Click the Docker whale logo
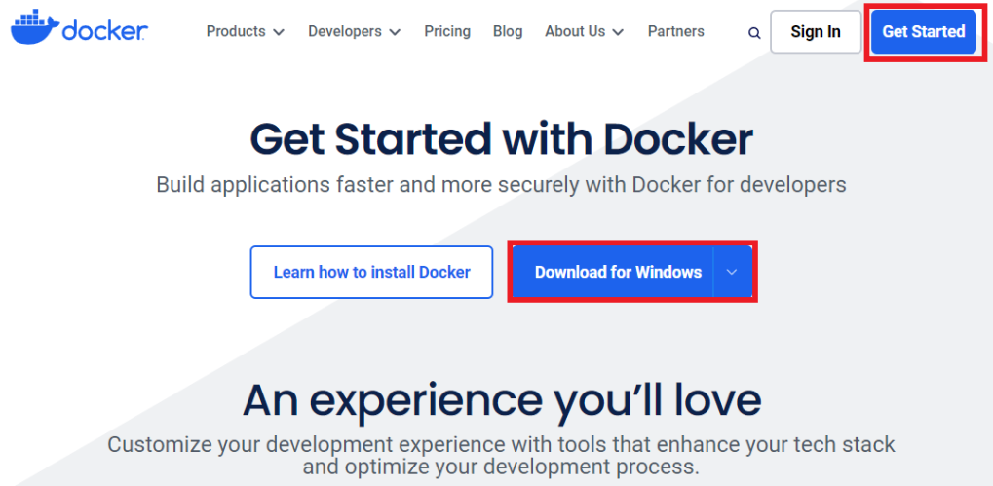Viewport: 993px width, 486px height. 80,29
